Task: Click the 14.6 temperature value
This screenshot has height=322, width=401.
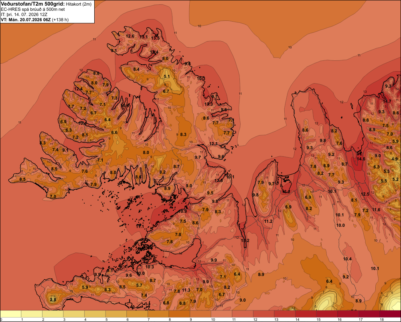Action: point(361,159)
